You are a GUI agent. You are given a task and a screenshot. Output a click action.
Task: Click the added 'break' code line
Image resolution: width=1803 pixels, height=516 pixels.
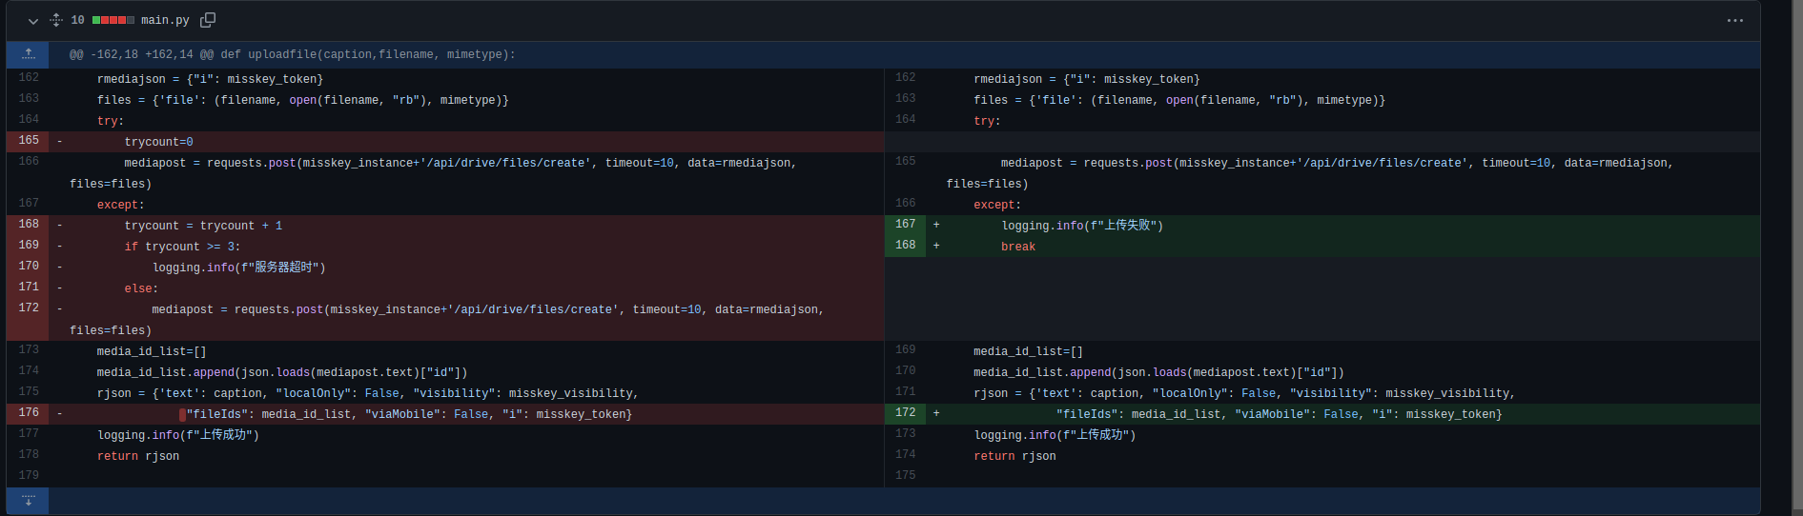coord(1017,247)
